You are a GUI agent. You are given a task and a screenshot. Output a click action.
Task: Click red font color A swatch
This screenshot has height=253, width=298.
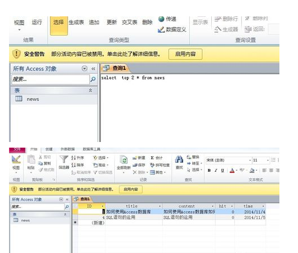[x=232, y=171]
